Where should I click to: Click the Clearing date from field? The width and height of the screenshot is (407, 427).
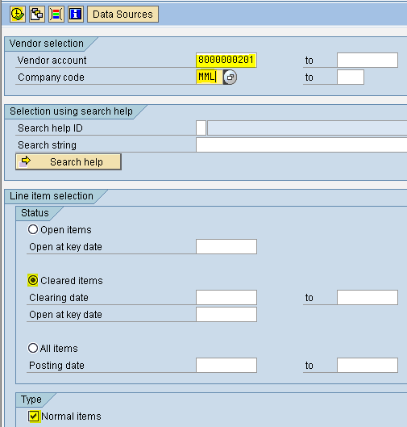tap(226, 297)
